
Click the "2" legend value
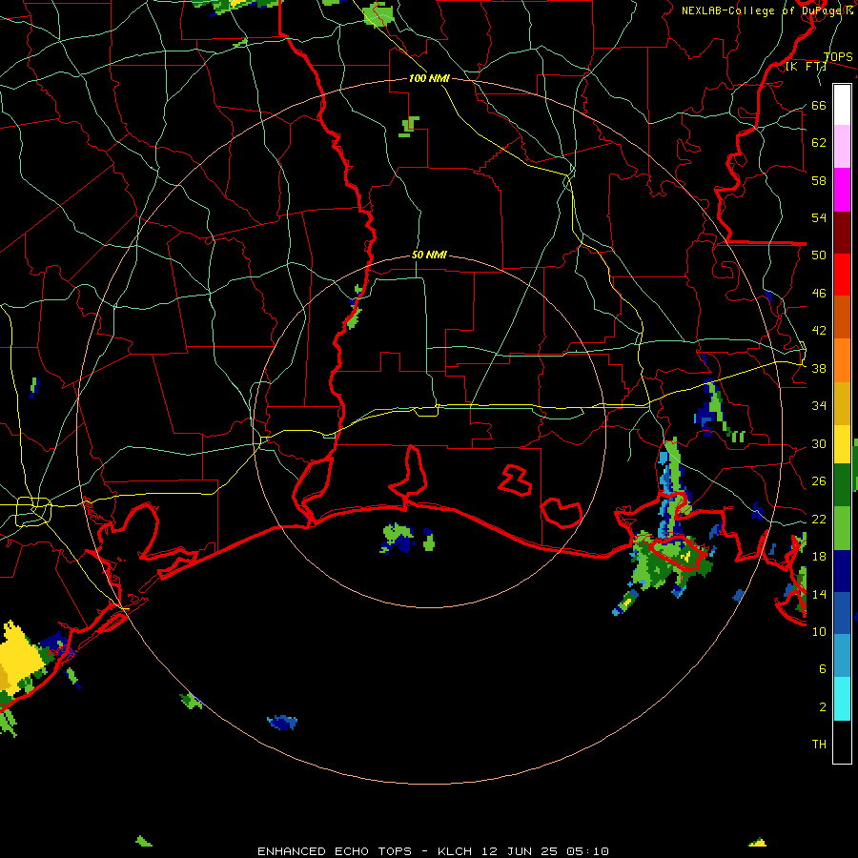823,706
